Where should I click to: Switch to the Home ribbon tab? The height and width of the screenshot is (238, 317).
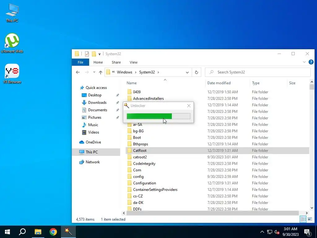tap(98, 62)
